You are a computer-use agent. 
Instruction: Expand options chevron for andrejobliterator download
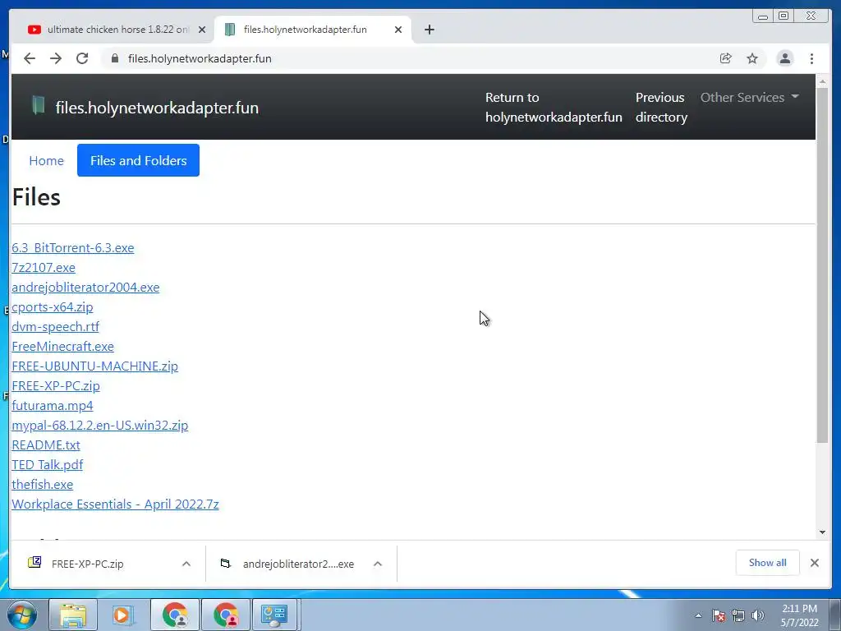tap(378, 564)
